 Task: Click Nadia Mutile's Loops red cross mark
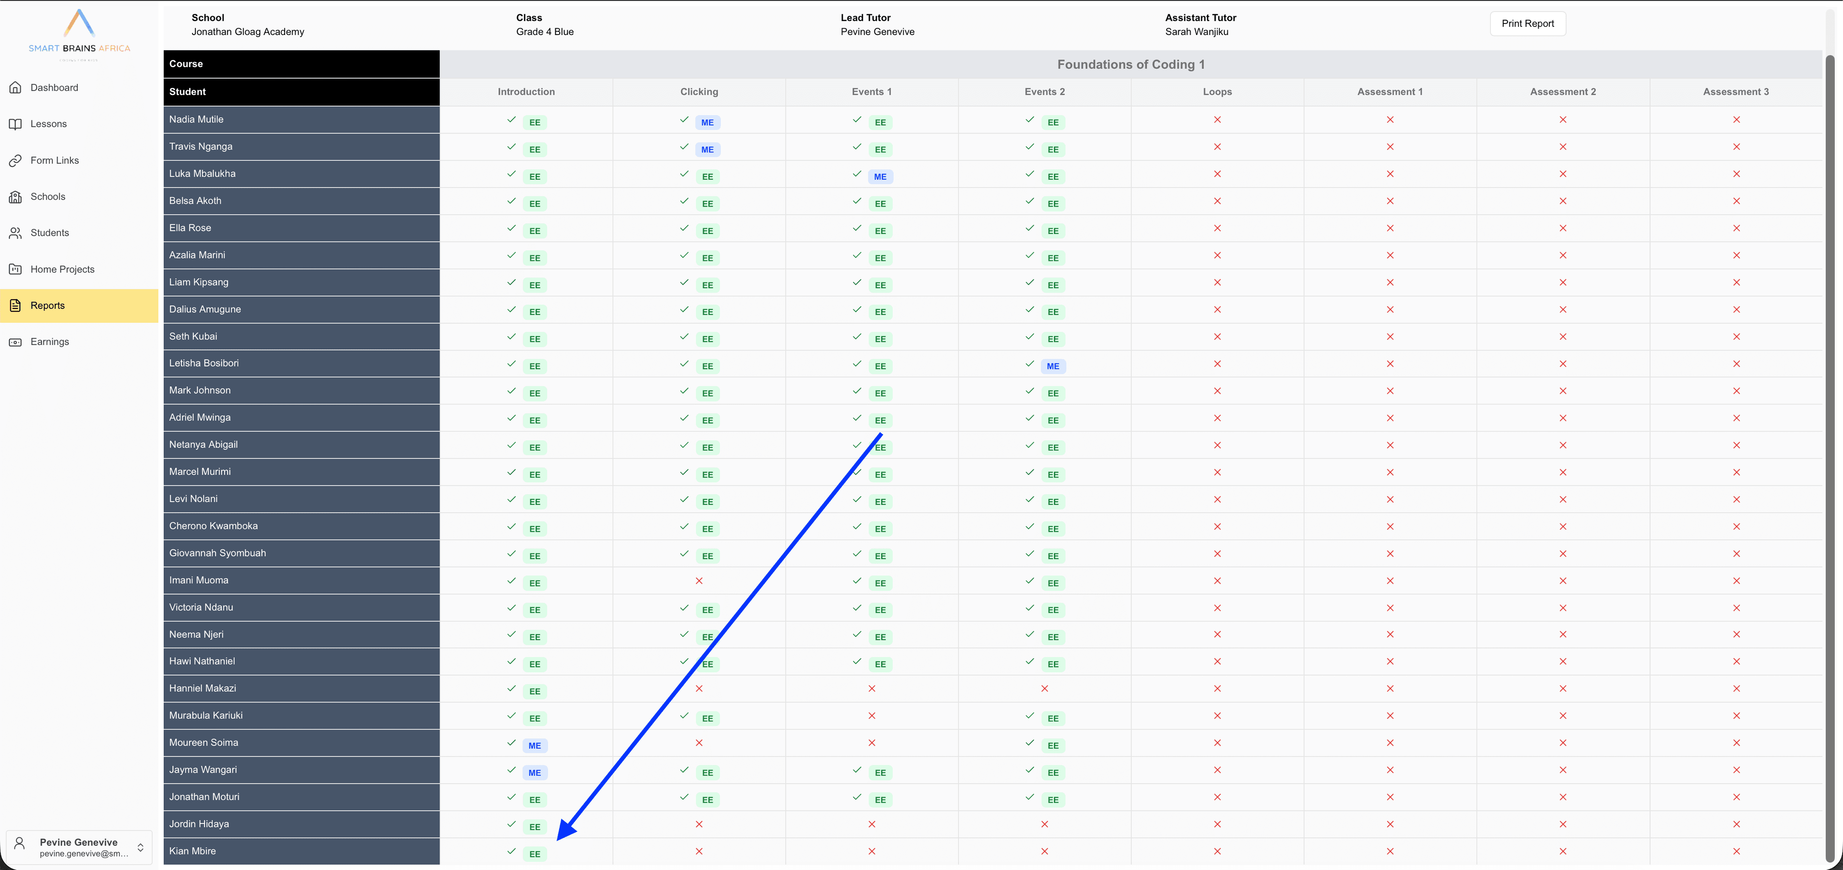[x=1217, y=120]
